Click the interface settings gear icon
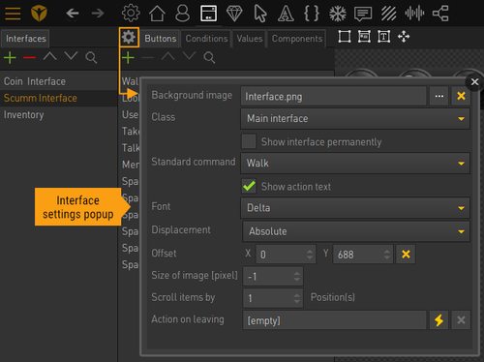The image size is (484, 362). (x=129, y=38)
